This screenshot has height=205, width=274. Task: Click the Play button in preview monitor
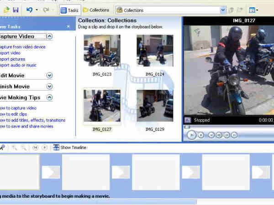(192, 134)
